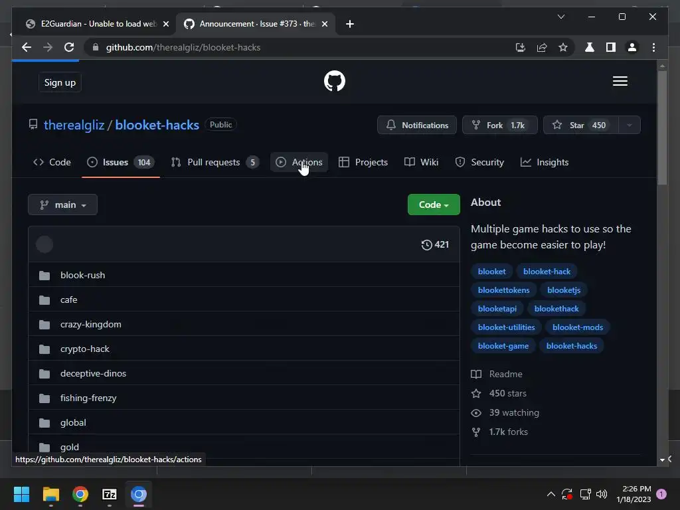Open Chrome three-dot menu
Image resolution: width=680 pixels, height=510 pixels.
click(x=653, y=47)
